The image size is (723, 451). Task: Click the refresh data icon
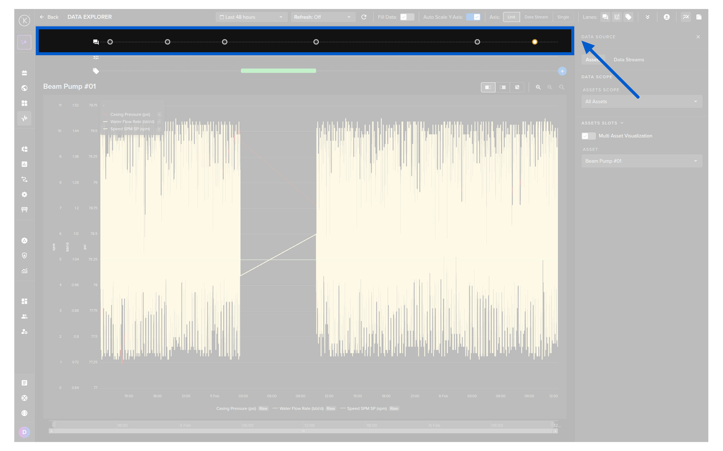click(x=364, y=17)
